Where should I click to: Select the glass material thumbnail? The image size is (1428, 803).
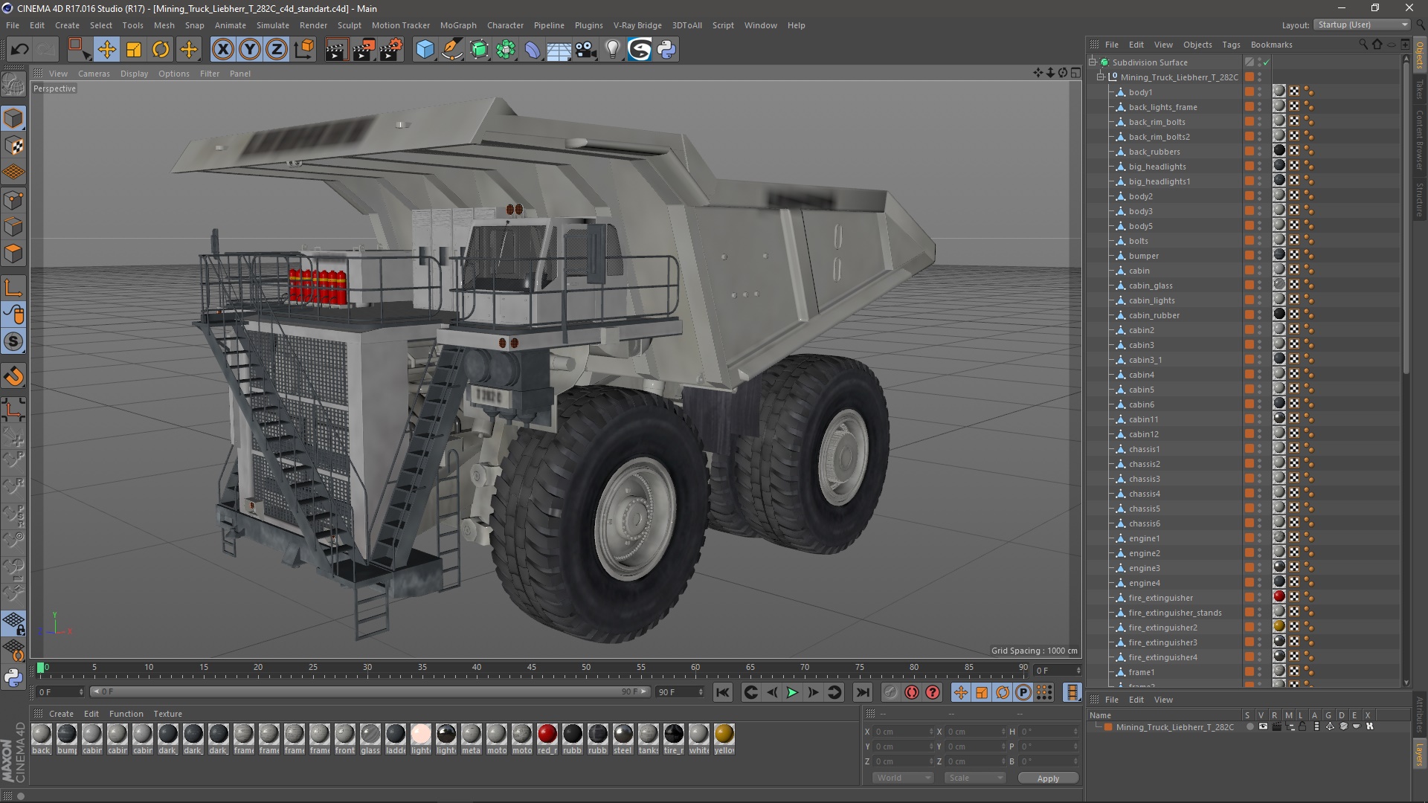point(370,739)
